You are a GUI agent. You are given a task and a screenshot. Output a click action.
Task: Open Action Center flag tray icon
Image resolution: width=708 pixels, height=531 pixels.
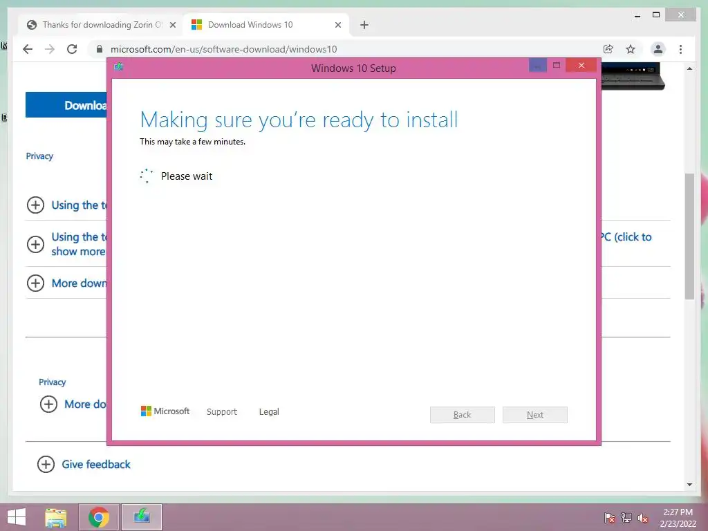(610, 517)
